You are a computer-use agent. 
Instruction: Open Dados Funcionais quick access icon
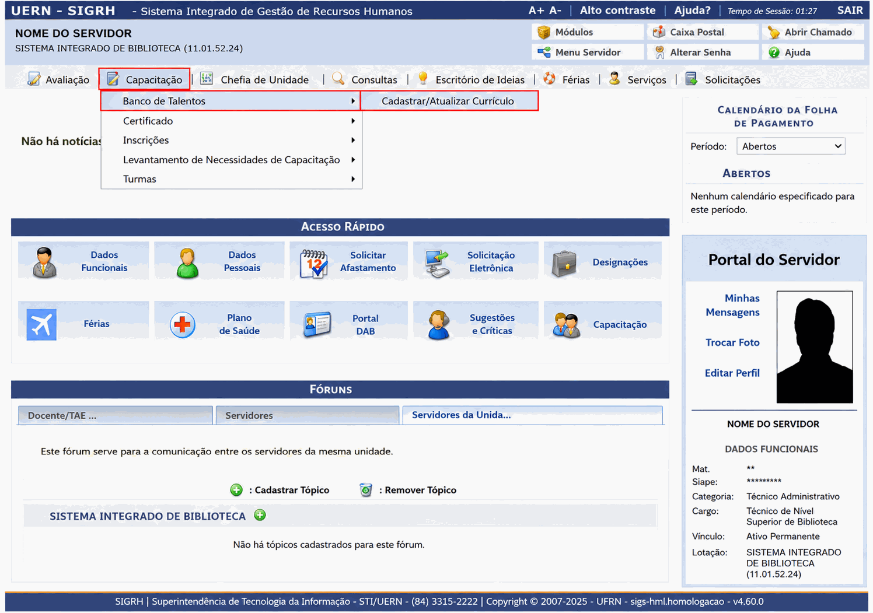(44, 262)
